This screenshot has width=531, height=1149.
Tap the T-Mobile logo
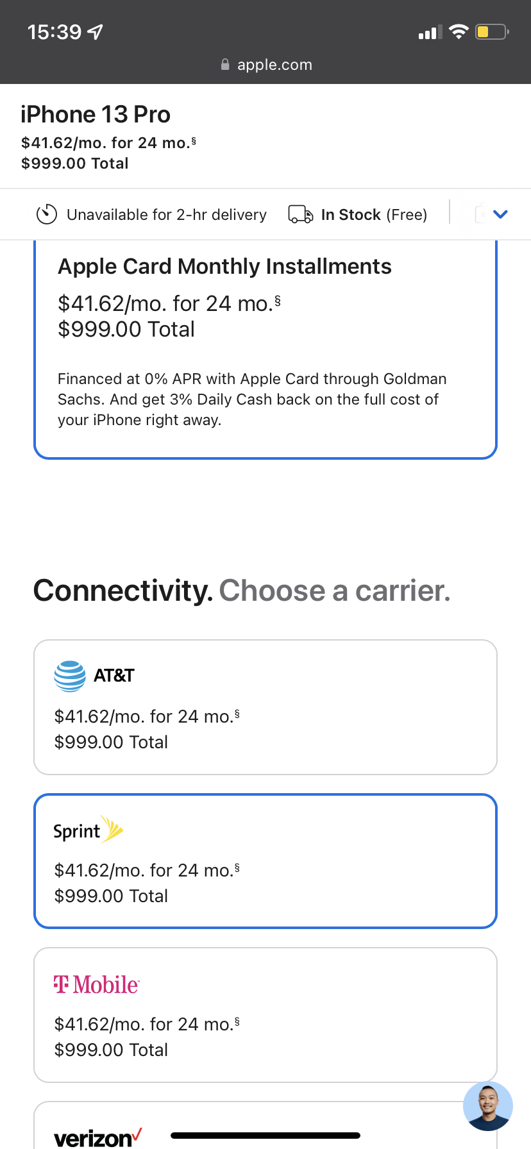click(x=97, y=984)
